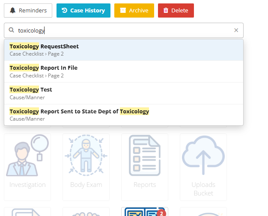Click the Investigation label text
Viewport: 268px width, 216px height.
coord(27,185)
